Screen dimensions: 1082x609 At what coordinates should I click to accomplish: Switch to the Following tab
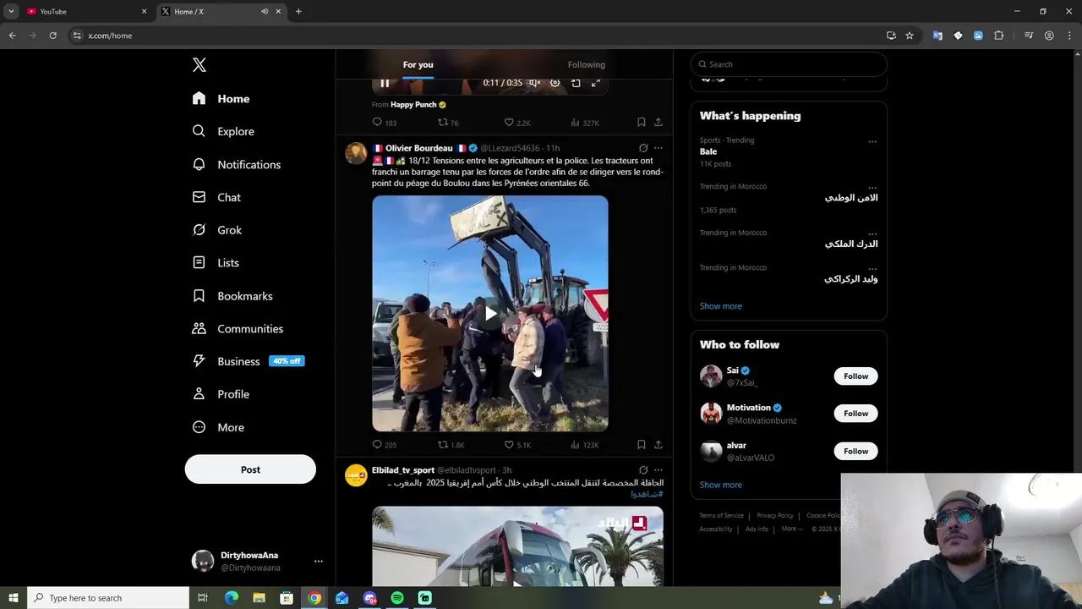pyautogui.click(x=586, y=64)
